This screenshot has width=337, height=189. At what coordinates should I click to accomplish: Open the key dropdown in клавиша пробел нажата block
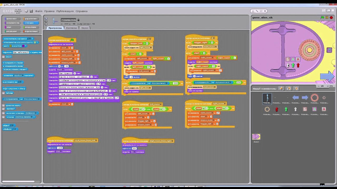point(22,76)
